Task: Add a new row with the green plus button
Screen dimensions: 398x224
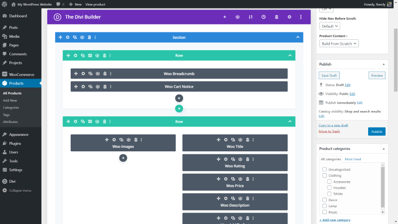Action: tap(179, 109)
